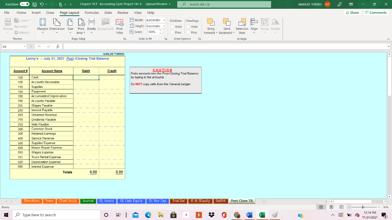Open the Orientation options

point(57,26)
